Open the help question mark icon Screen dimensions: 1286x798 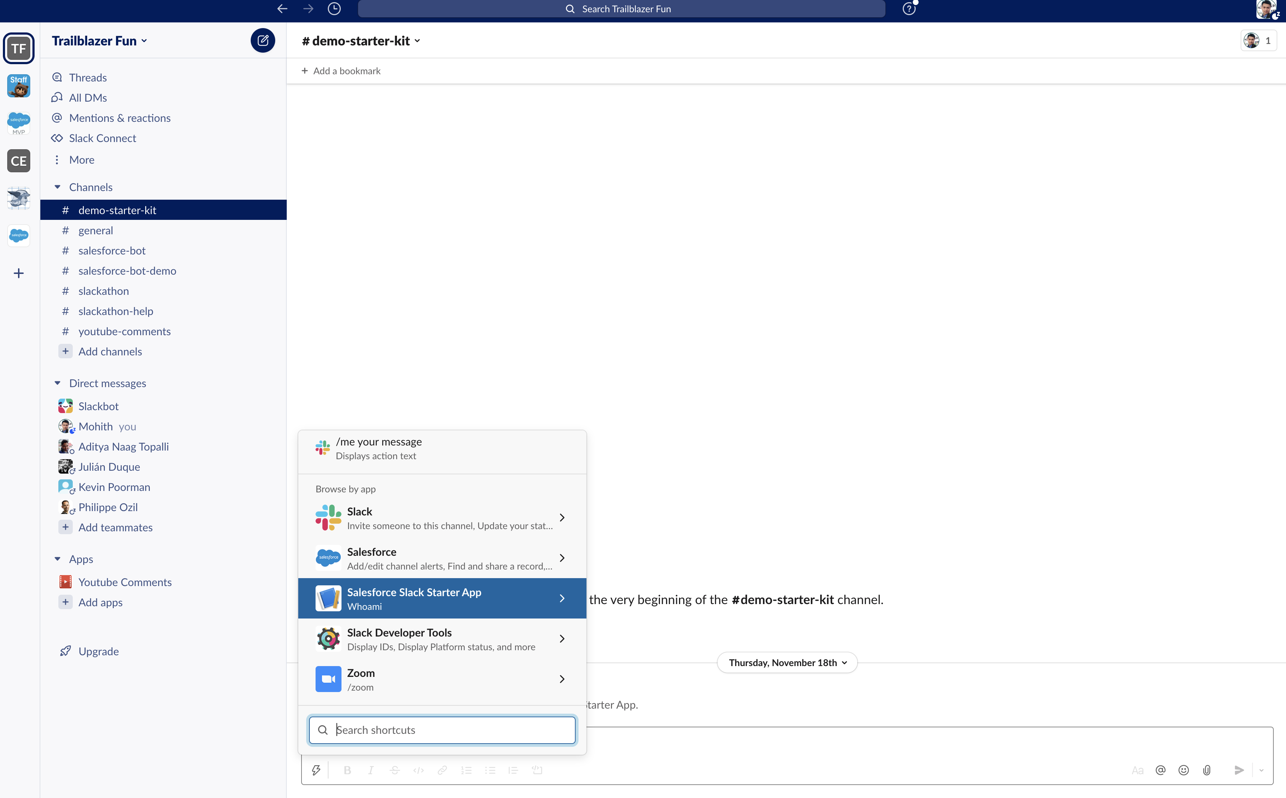908,9
